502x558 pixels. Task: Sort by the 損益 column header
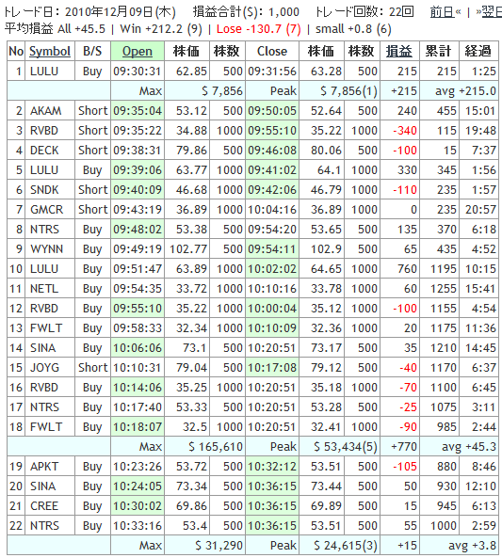click(399, 51)
